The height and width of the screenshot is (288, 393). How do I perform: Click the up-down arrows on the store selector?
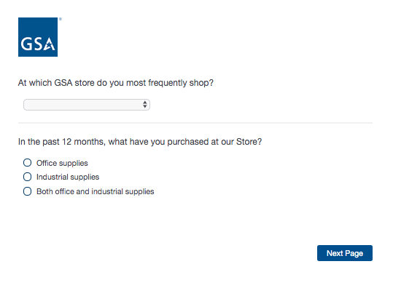click(x=145, y=105)
